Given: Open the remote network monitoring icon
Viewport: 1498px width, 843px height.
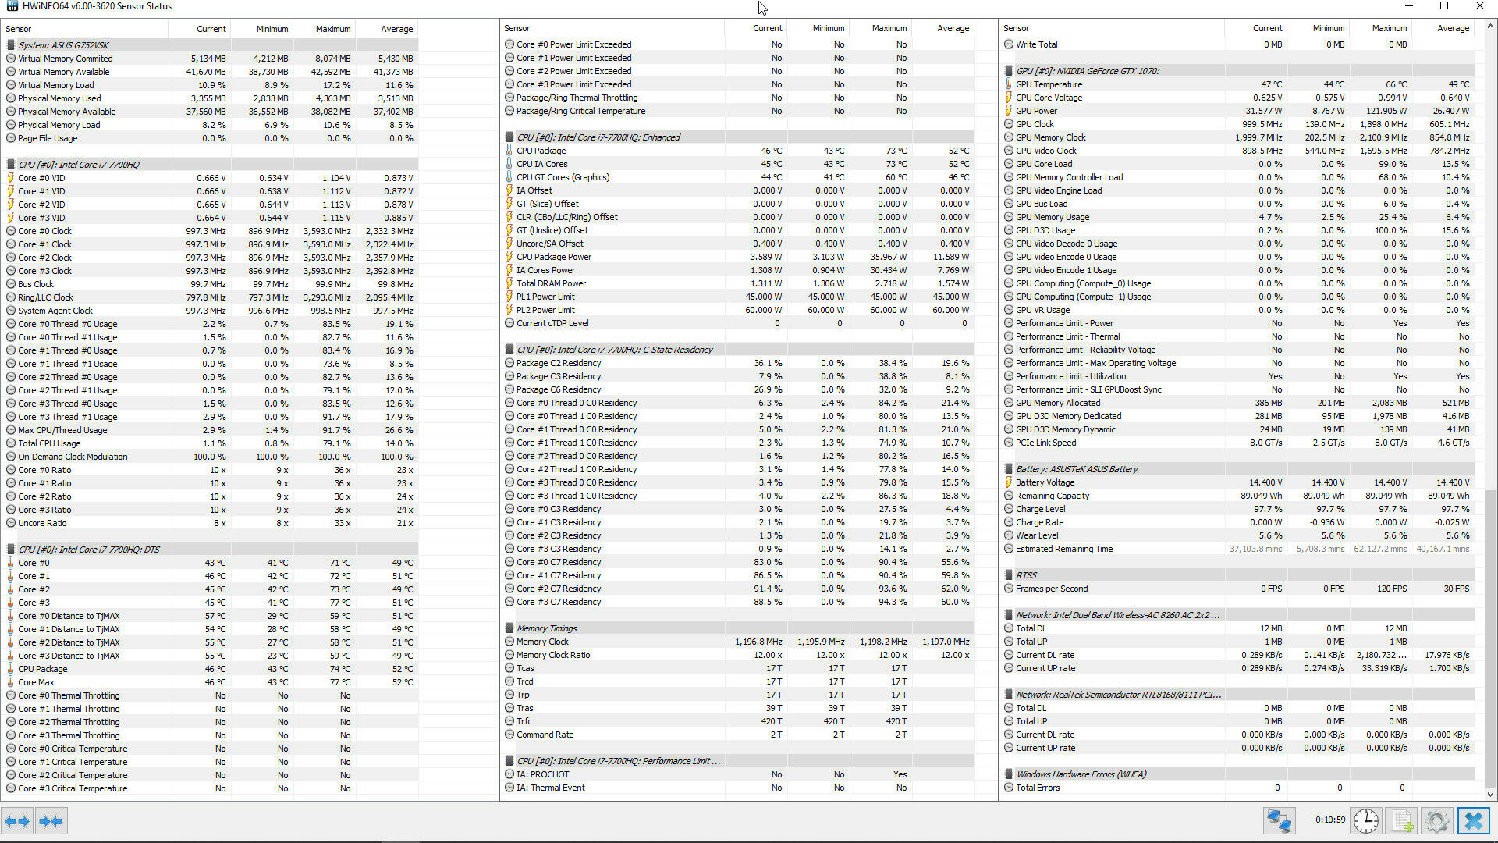Looking at the screenshot, I should (1280, 821).
